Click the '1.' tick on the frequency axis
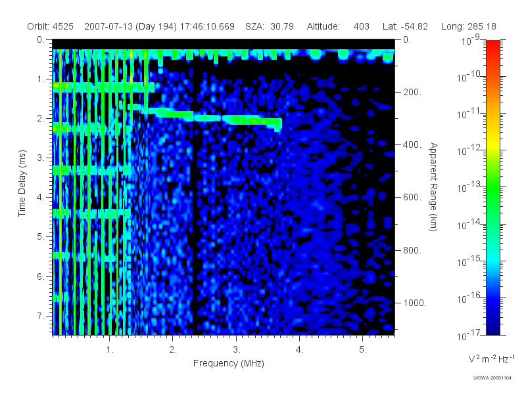 pos(110,350)
